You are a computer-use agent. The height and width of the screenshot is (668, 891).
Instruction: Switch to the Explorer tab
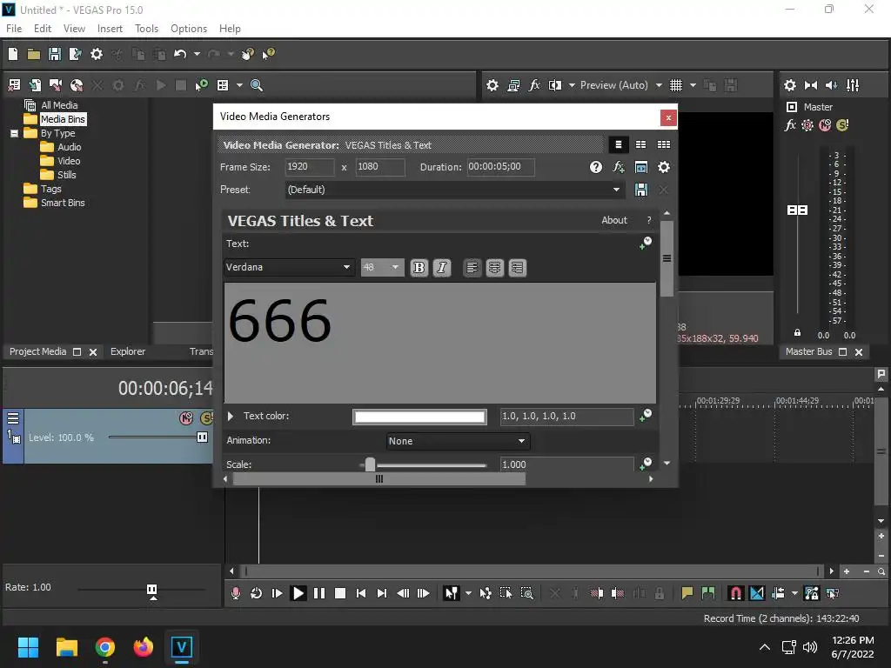point(128,351)
